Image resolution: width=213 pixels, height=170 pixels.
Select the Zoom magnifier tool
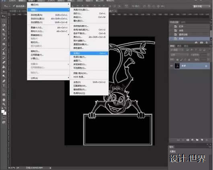(4, 104)
